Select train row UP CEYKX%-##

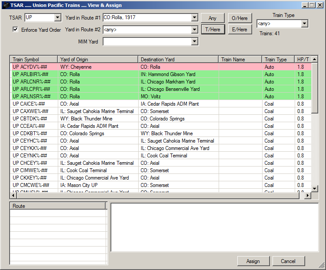tap(160, 148)
